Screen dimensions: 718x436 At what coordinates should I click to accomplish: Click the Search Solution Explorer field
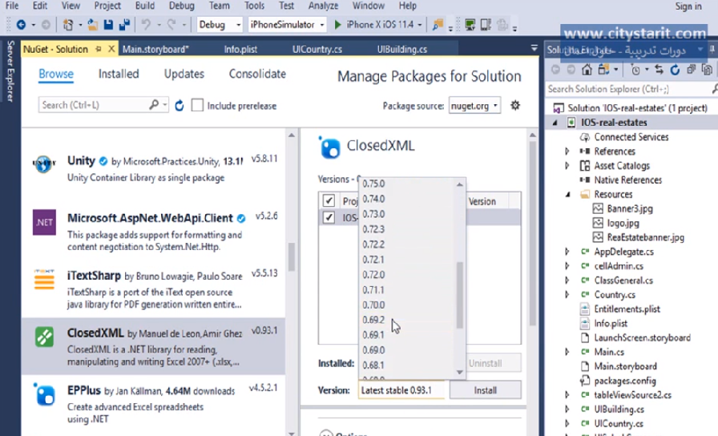point(628,89)
